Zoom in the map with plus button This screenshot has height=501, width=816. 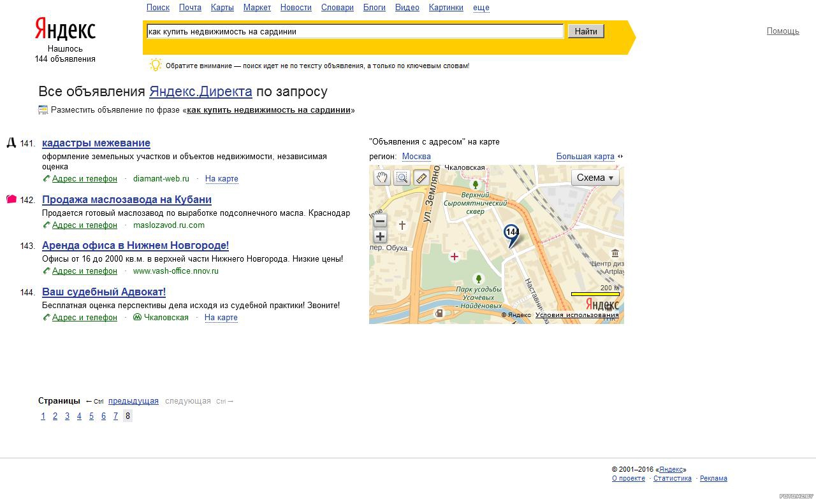pyautogui.click(x=380, y=236)
